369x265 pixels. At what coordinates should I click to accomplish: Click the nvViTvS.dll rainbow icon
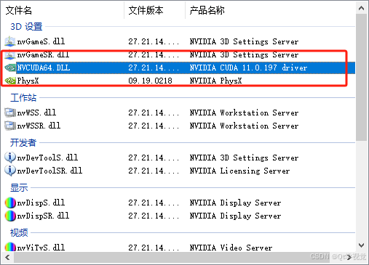10,247
